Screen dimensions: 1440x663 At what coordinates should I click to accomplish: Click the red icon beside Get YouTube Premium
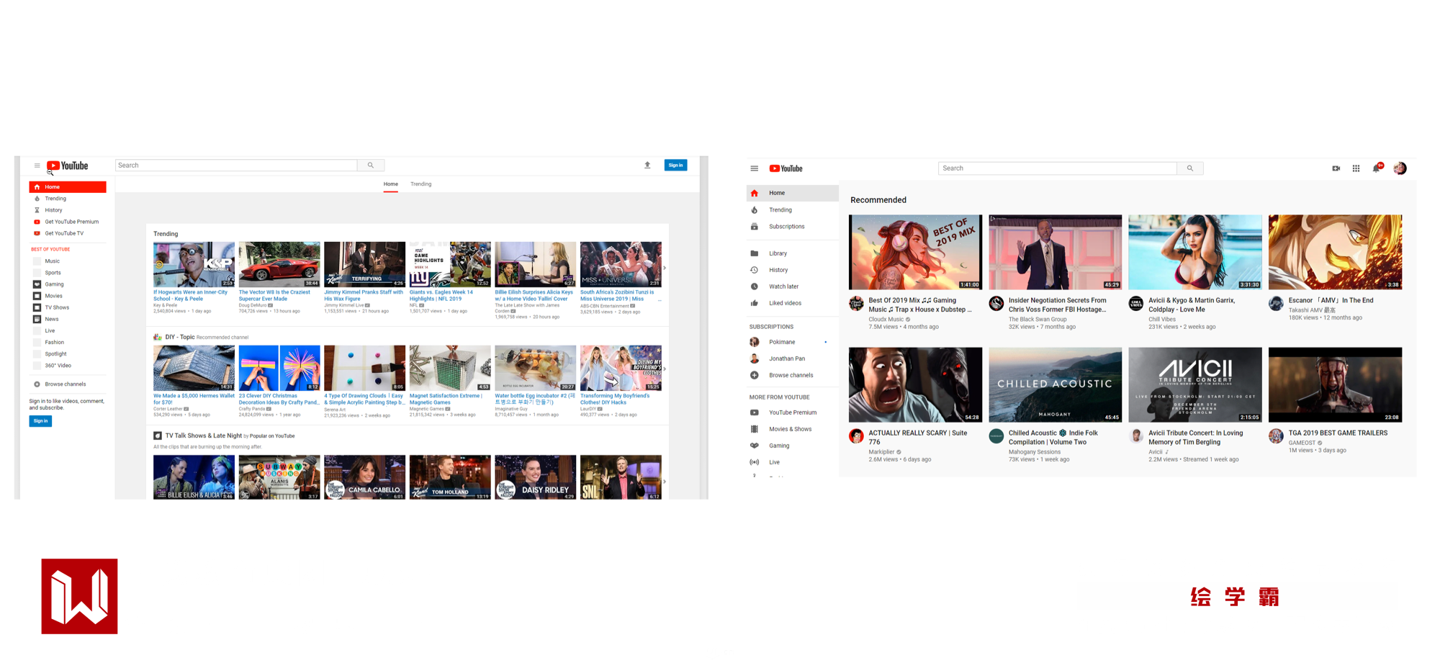tap(37, 222)
